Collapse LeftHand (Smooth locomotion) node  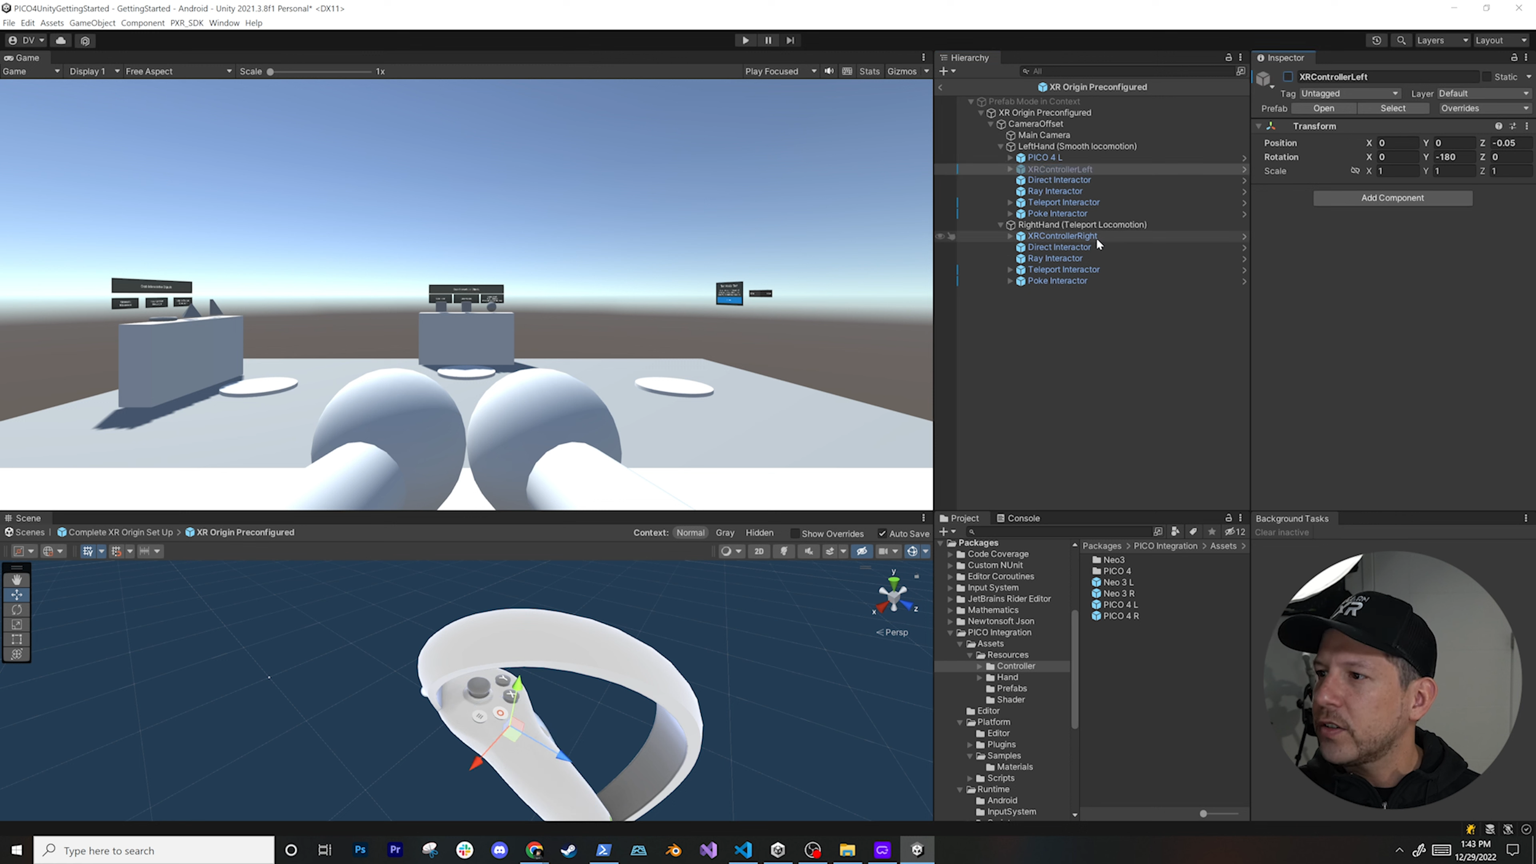coord(1000,146)
